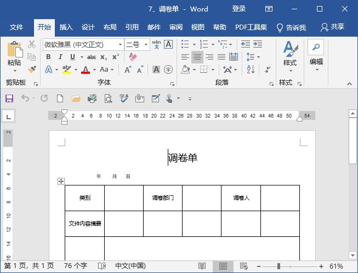Click the 61% zoom level

pos(336,266)
